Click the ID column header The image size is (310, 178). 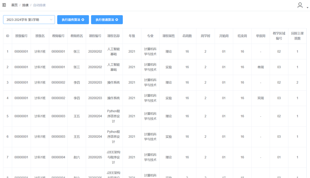click(x=7, y=36)
